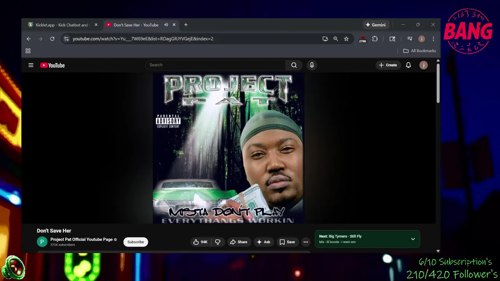Go back with browser back arrow
The height and width of the screenshot is (281, 500).
29,39
